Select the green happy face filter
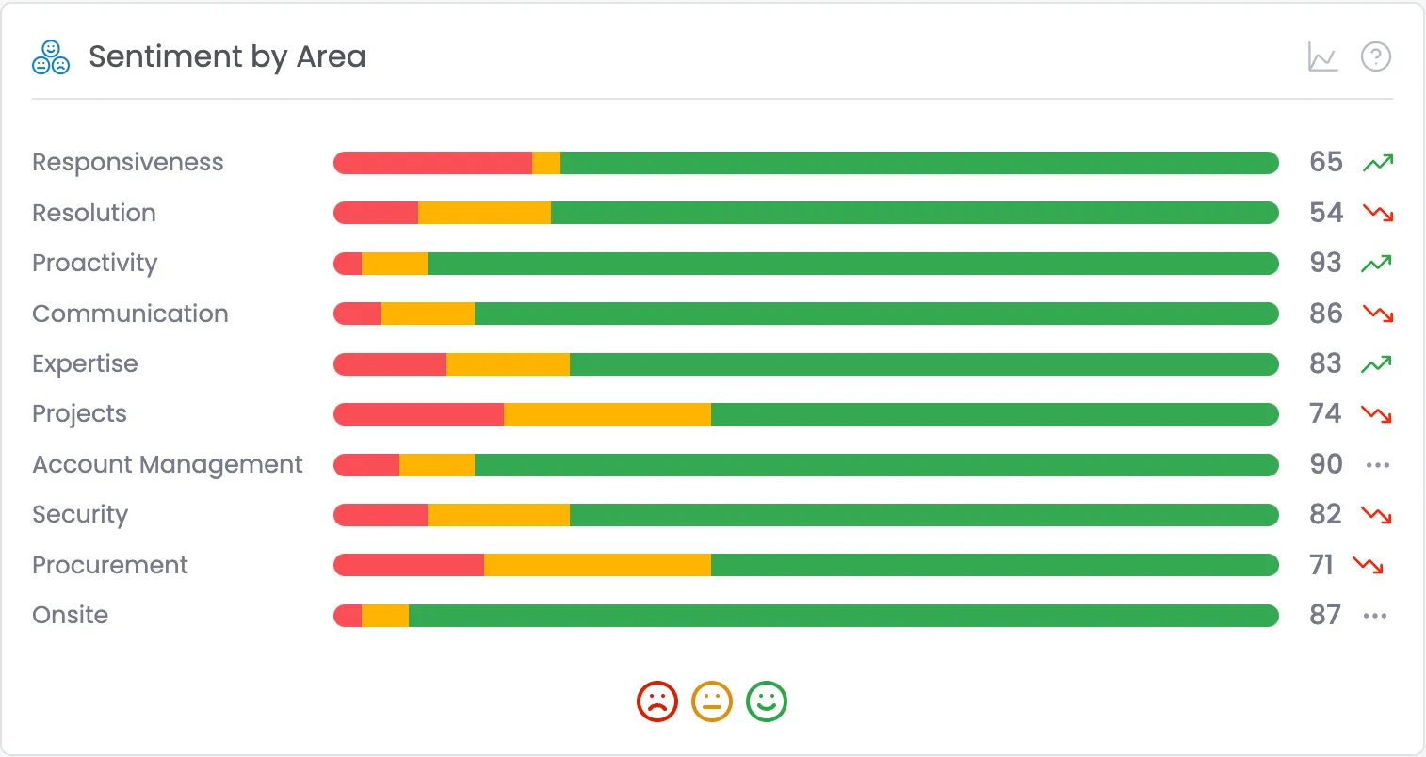Viewport: 1426px width, 757px height. click(x=767, y=701)
